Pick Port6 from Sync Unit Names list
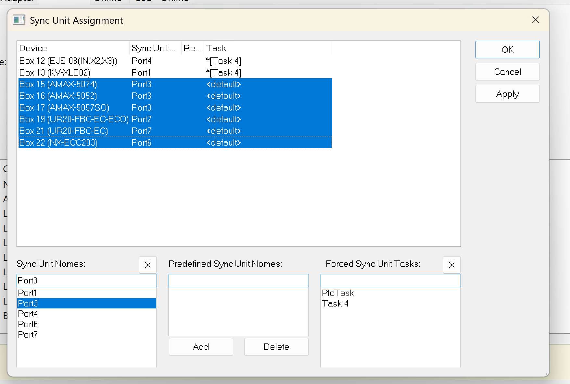Viewport: 570px width, 384px height. coord(28,324)
